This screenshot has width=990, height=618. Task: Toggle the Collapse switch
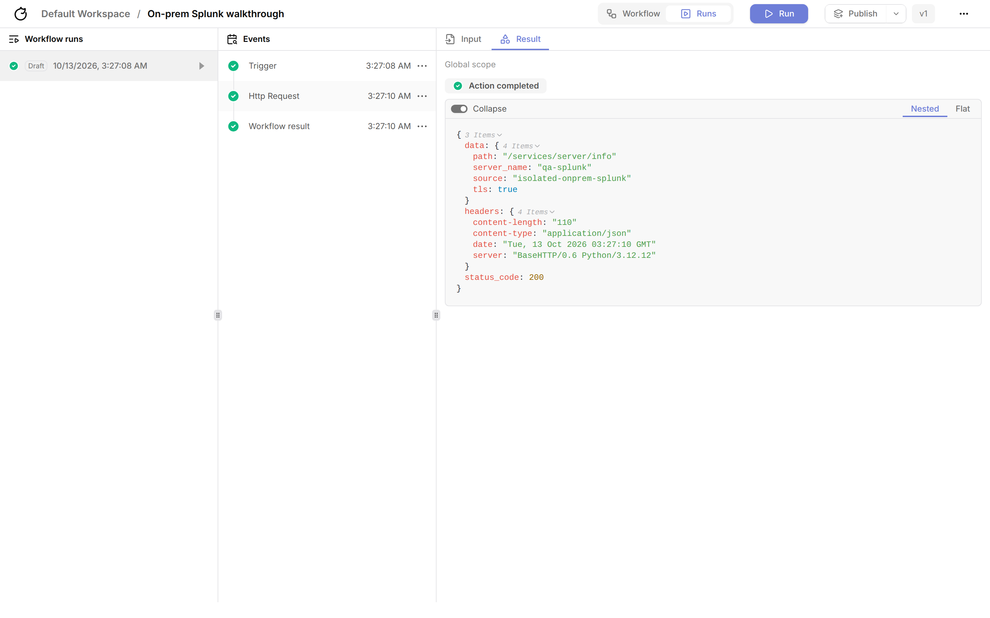coord(459,109)
